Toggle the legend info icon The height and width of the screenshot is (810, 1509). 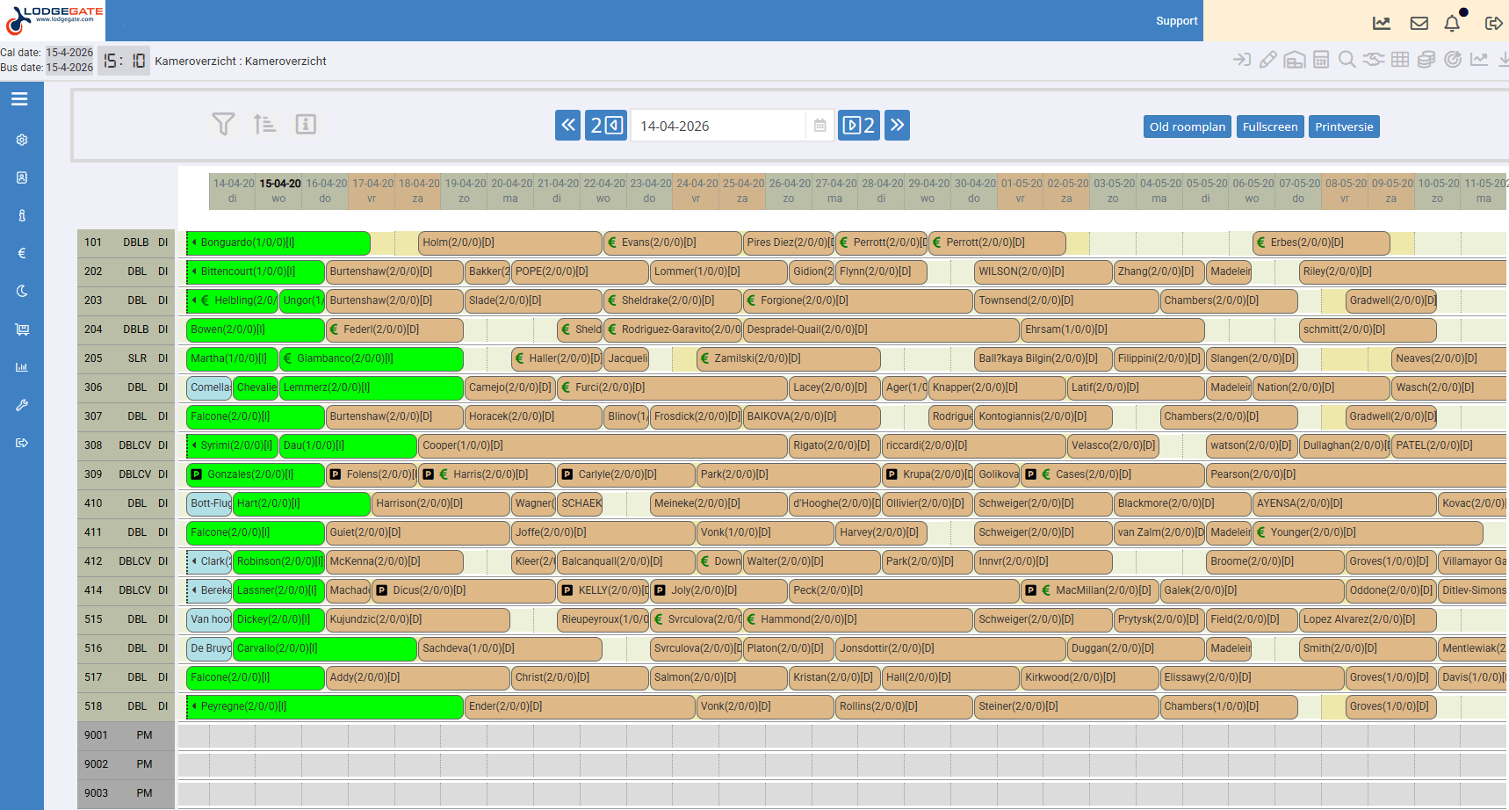click(306, 125)
